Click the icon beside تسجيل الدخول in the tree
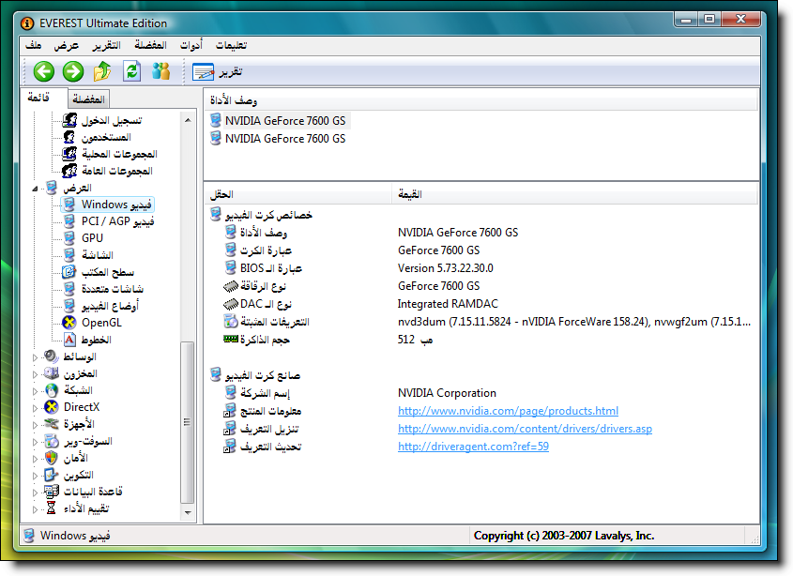 tap(69, 120)
